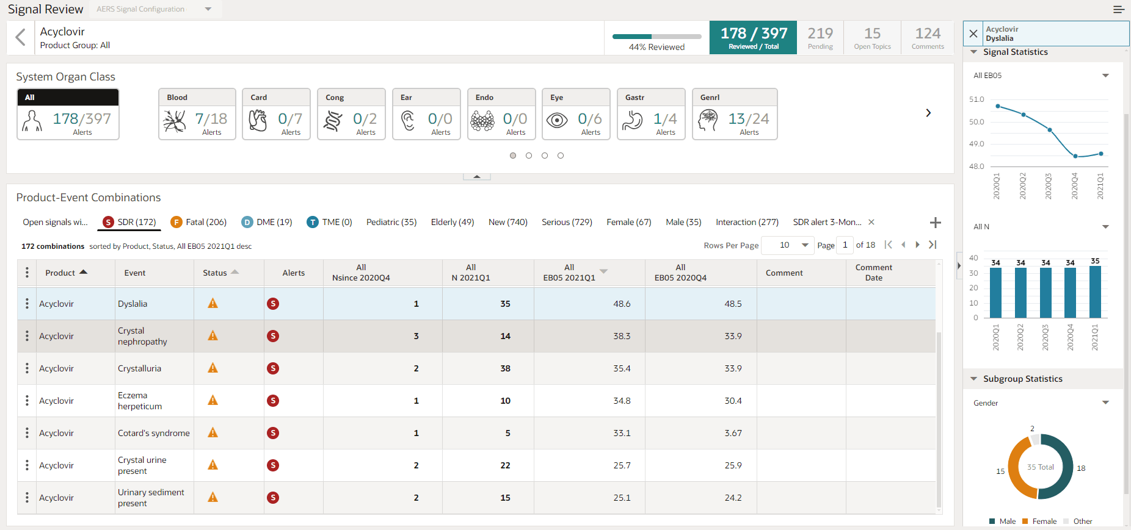Close the Acyclovir Dyslalia detail panel

[x=973, y=34]
